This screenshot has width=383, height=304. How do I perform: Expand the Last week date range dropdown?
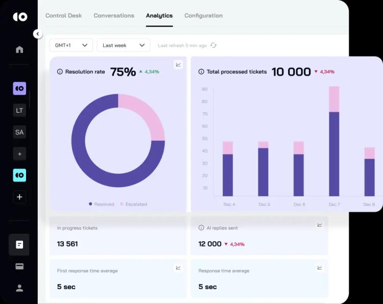(x=124, y=45)
